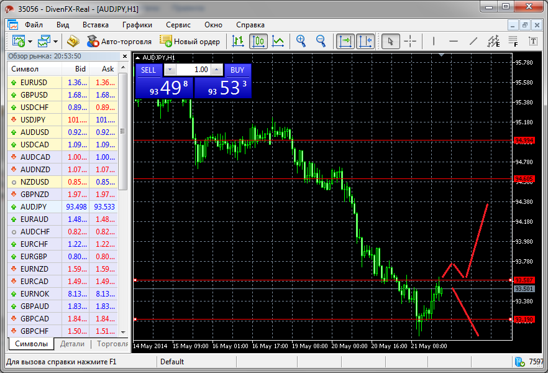Click the chart shift triangle marker
548x373 pixels.
[441, 55]
